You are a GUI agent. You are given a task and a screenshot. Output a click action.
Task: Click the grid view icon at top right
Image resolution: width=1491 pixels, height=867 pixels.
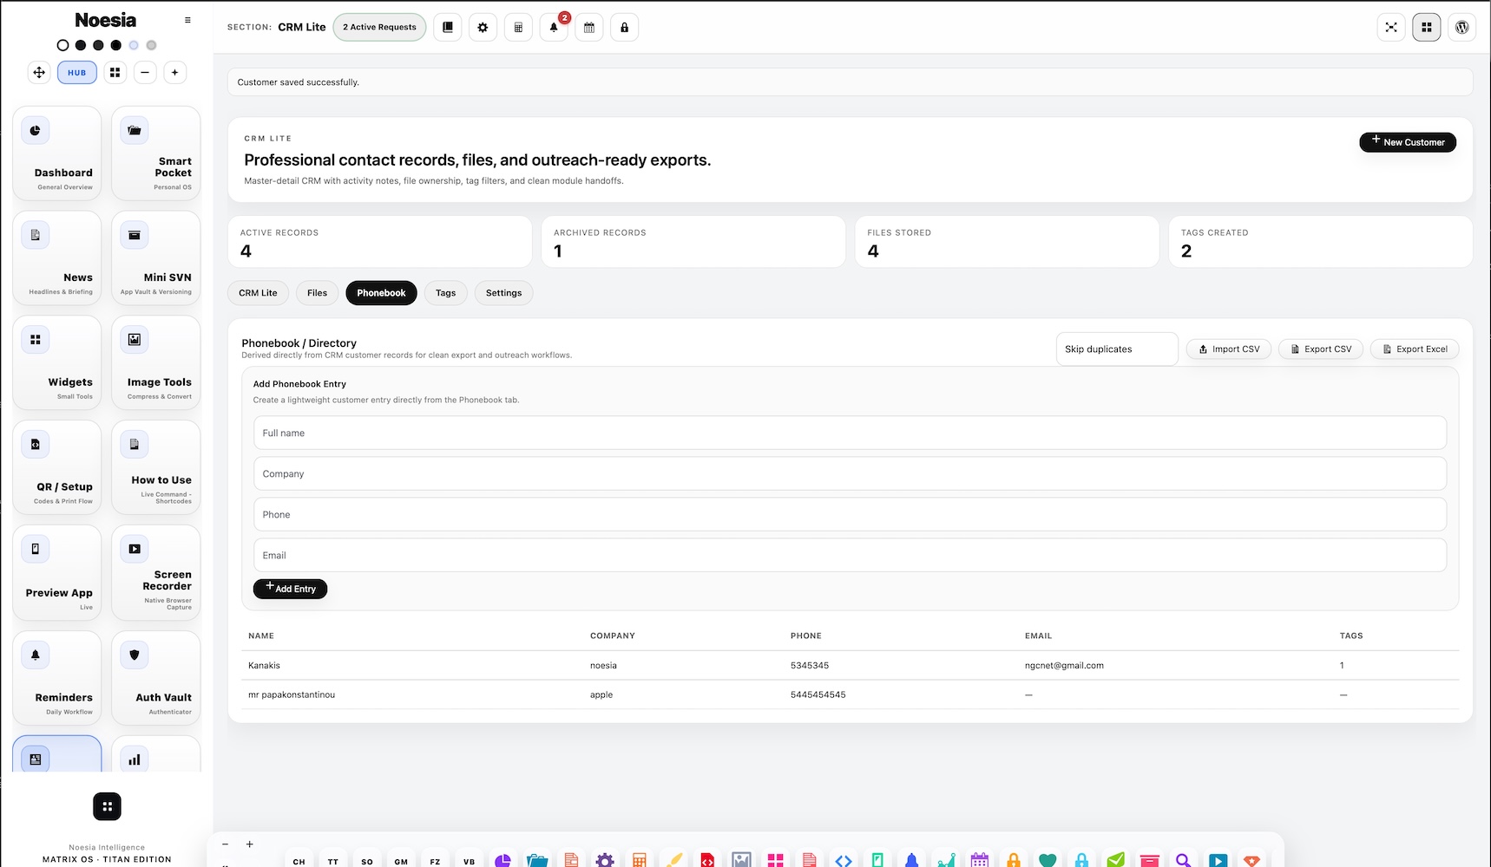(1427, 28)
